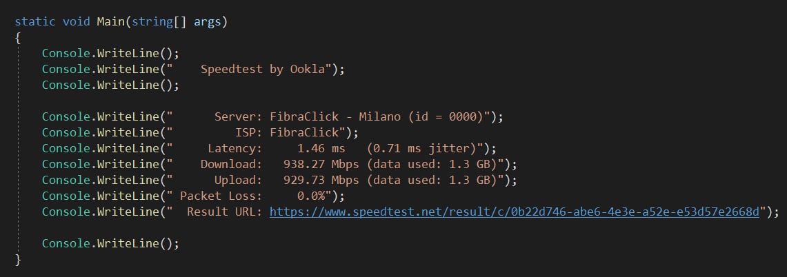Viewport: 787px width, 277px height.
Task: Click the opening curly brace of Main
Action: 18,38
